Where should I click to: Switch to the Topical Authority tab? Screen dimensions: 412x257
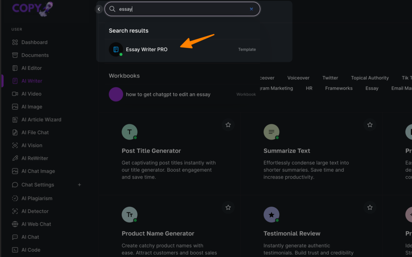370,78
